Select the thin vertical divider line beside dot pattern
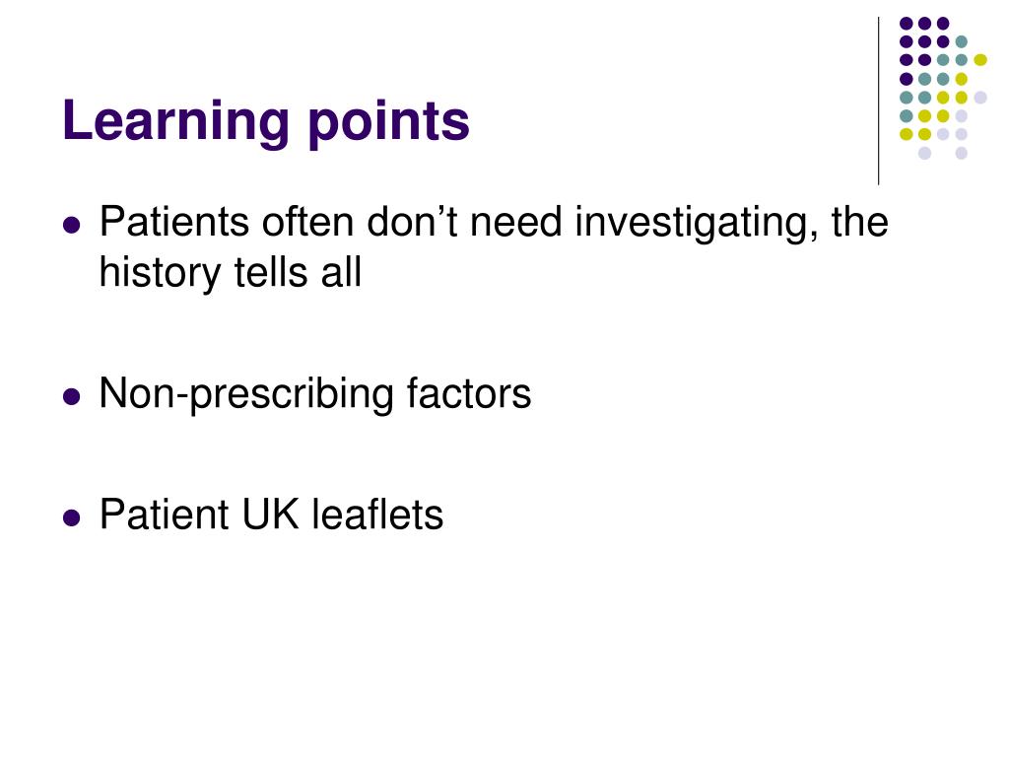Viewport: 1009px width, 757px height. point(878,102)
